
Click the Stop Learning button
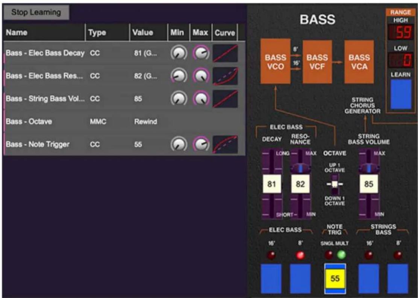[x=36, y=12]
